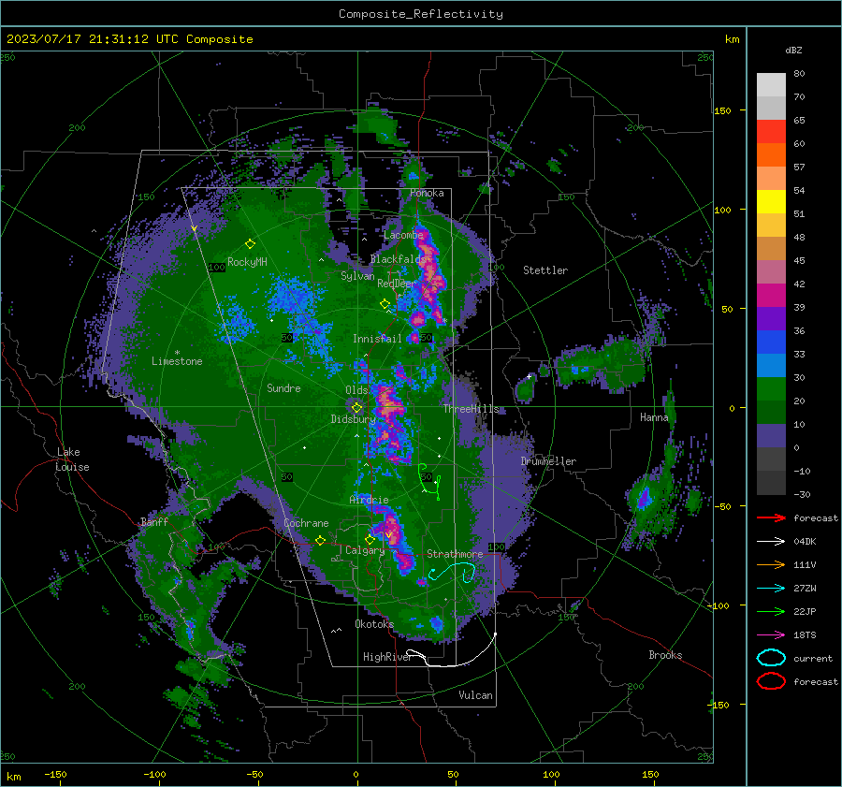Click the Hanna town label
This screenshot has height=787, width=842.
click(654, 417)
